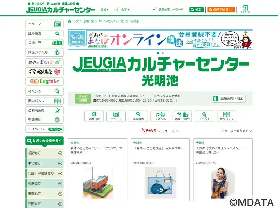
Task: Open 会場一覧 in the left sidebar
Action: click(x=44, y=43)
